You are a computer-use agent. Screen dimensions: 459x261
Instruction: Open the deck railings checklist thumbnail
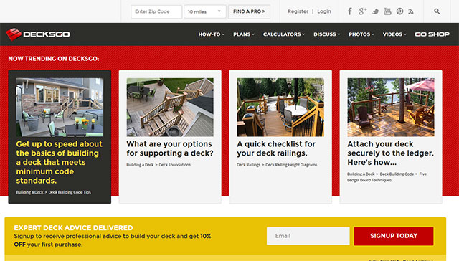pos(280,107)
